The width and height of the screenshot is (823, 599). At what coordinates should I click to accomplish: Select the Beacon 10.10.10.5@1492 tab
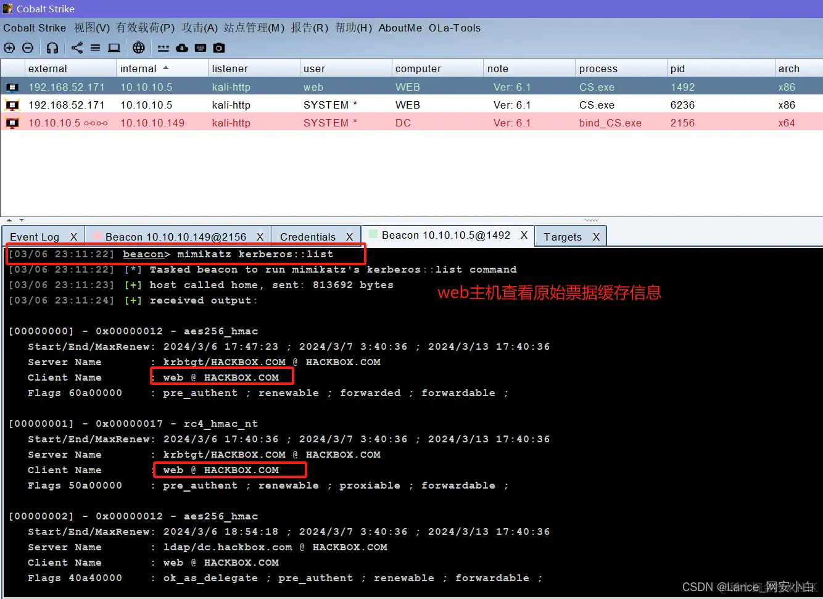446,235
